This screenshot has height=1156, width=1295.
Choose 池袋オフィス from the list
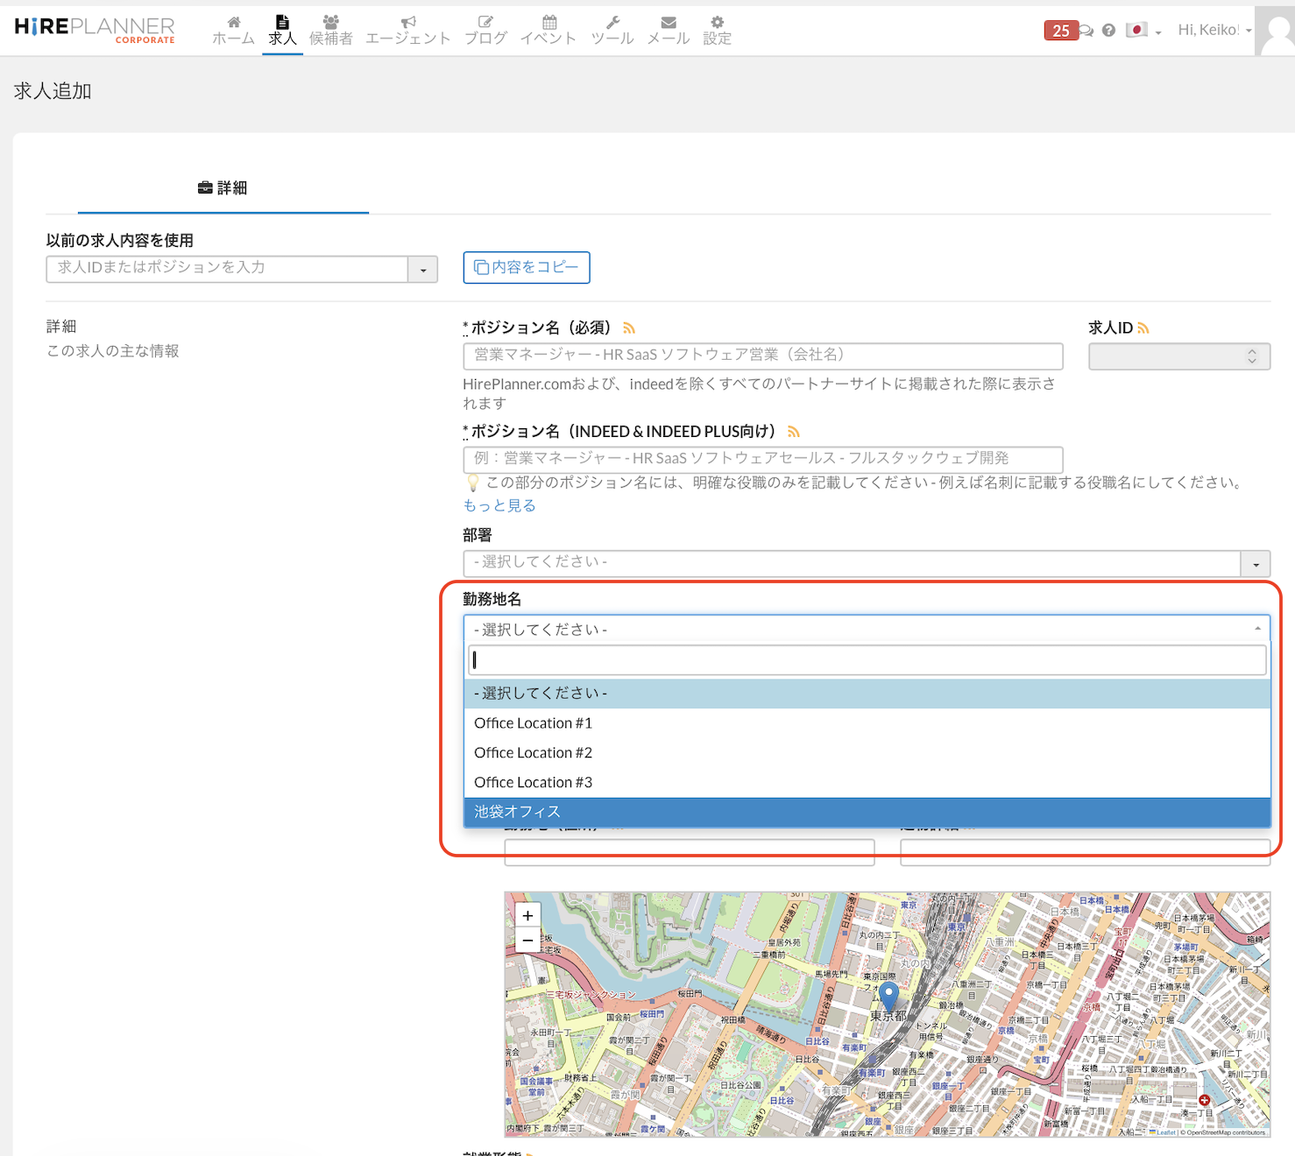517,812
